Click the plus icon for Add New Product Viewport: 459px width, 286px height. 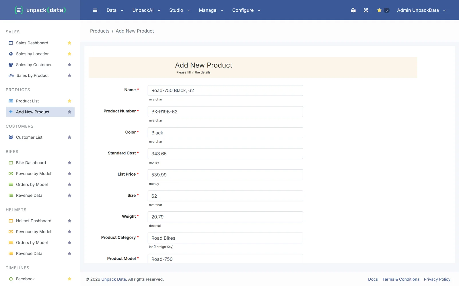pyautogui.click(x=11, y=112)
